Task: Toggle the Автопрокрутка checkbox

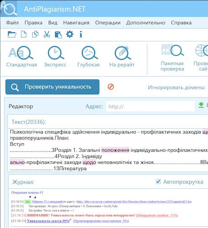Action: (158, 181)
